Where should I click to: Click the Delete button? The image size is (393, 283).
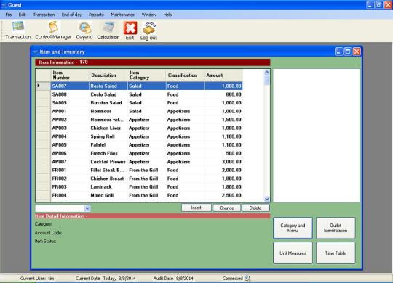coord(255,208)
